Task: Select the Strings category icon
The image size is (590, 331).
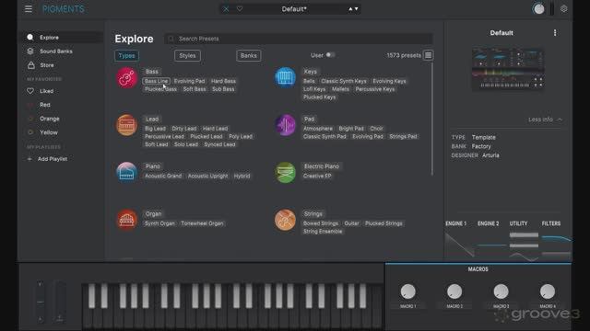Action: point(285,220)
